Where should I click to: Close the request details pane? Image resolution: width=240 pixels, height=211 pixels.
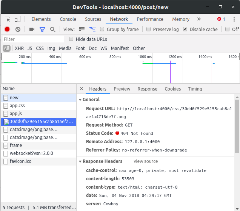82,89
